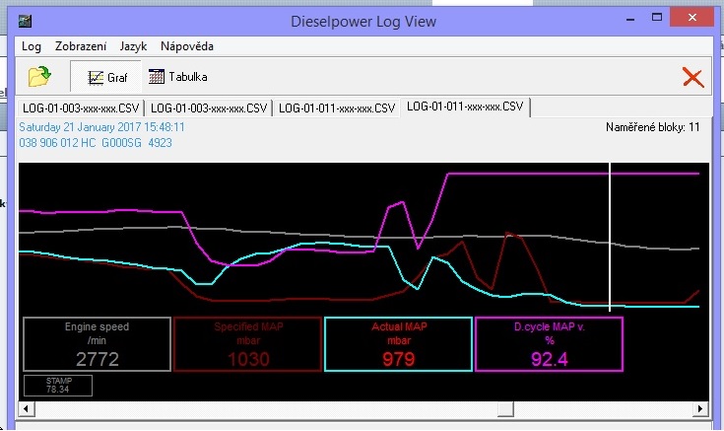This screenshot has width=724, height=431.
Task: Toggle the Engine speed channel box
Action: tap(97, 344)
